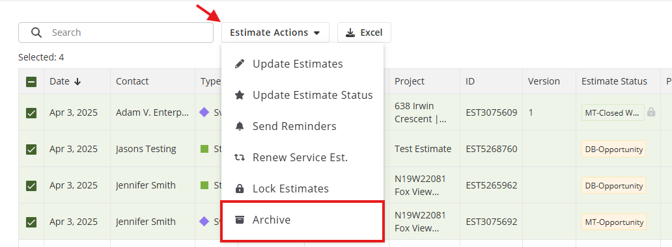Focus the Search input field
The height and width of the screenshot is (247, 672).
point(116,32)
